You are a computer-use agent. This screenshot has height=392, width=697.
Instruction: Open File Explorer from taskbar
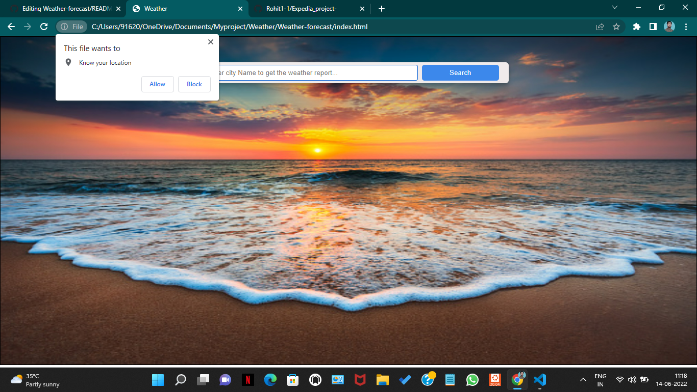point(383,380)
